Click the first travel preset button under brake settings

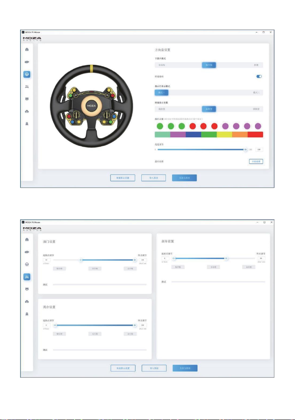(178, 267)
